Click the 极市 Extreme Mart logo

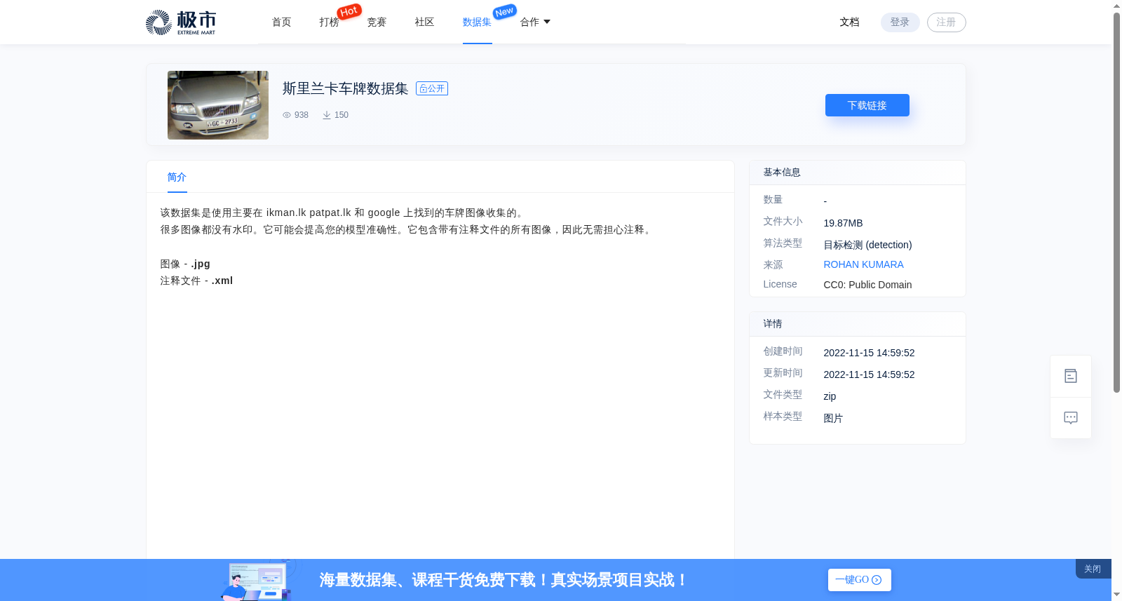pyautogui.click(x=181, y=22)
